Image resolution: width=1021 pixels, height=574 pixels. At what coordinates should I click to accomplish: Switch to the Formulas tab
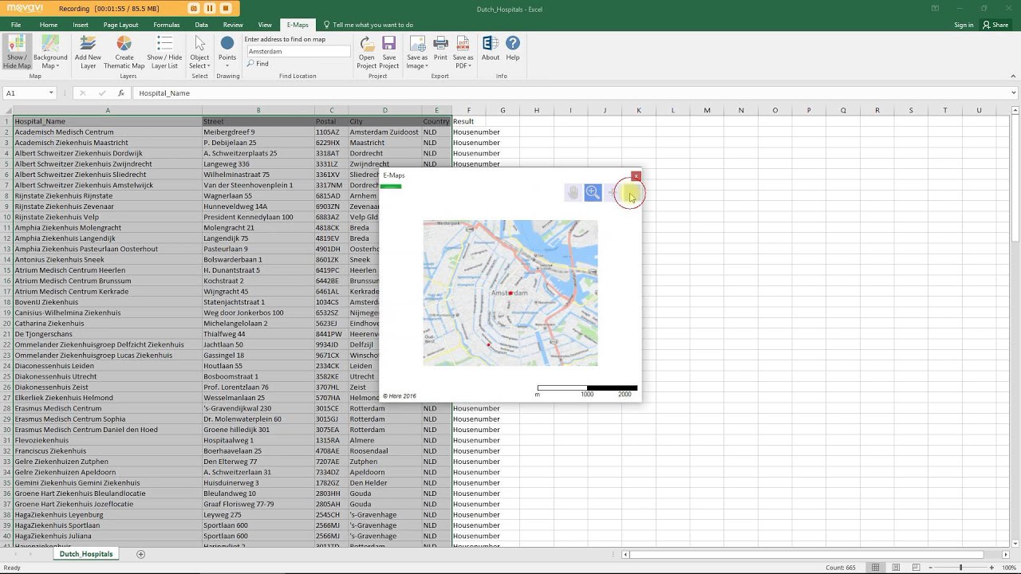click(x=167, y=25)
